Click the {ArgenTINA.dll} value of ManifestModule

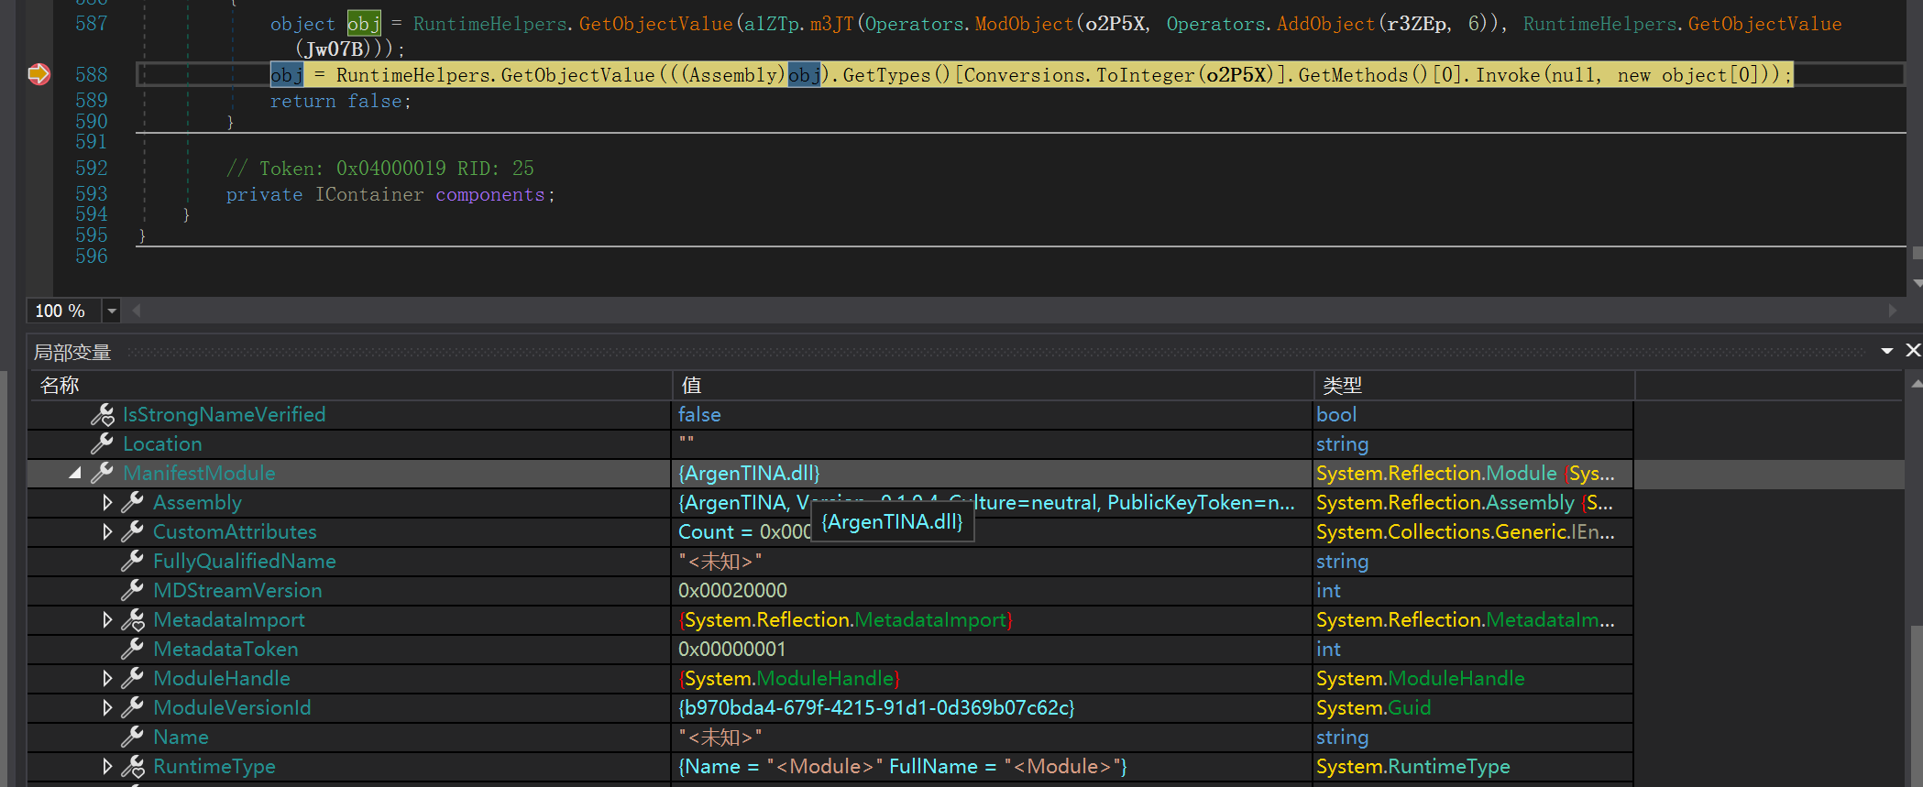point(749,474)
